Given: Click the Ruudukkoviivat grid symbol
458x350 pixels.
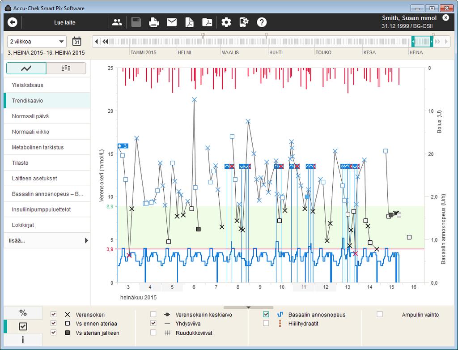Looking at the screenshot, I should 167,333.
